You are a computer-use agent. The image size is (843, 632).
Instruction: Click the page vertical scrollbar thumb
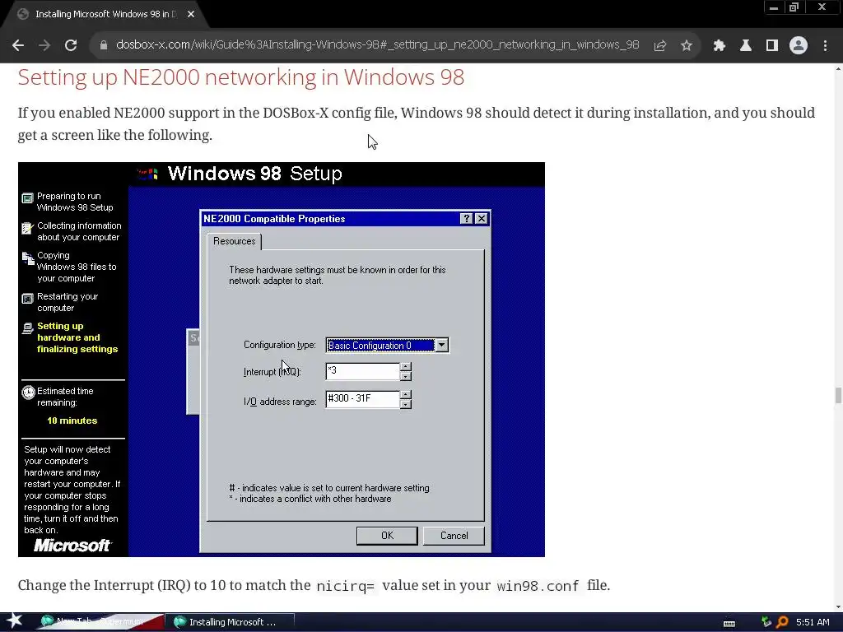pos(838,395)
